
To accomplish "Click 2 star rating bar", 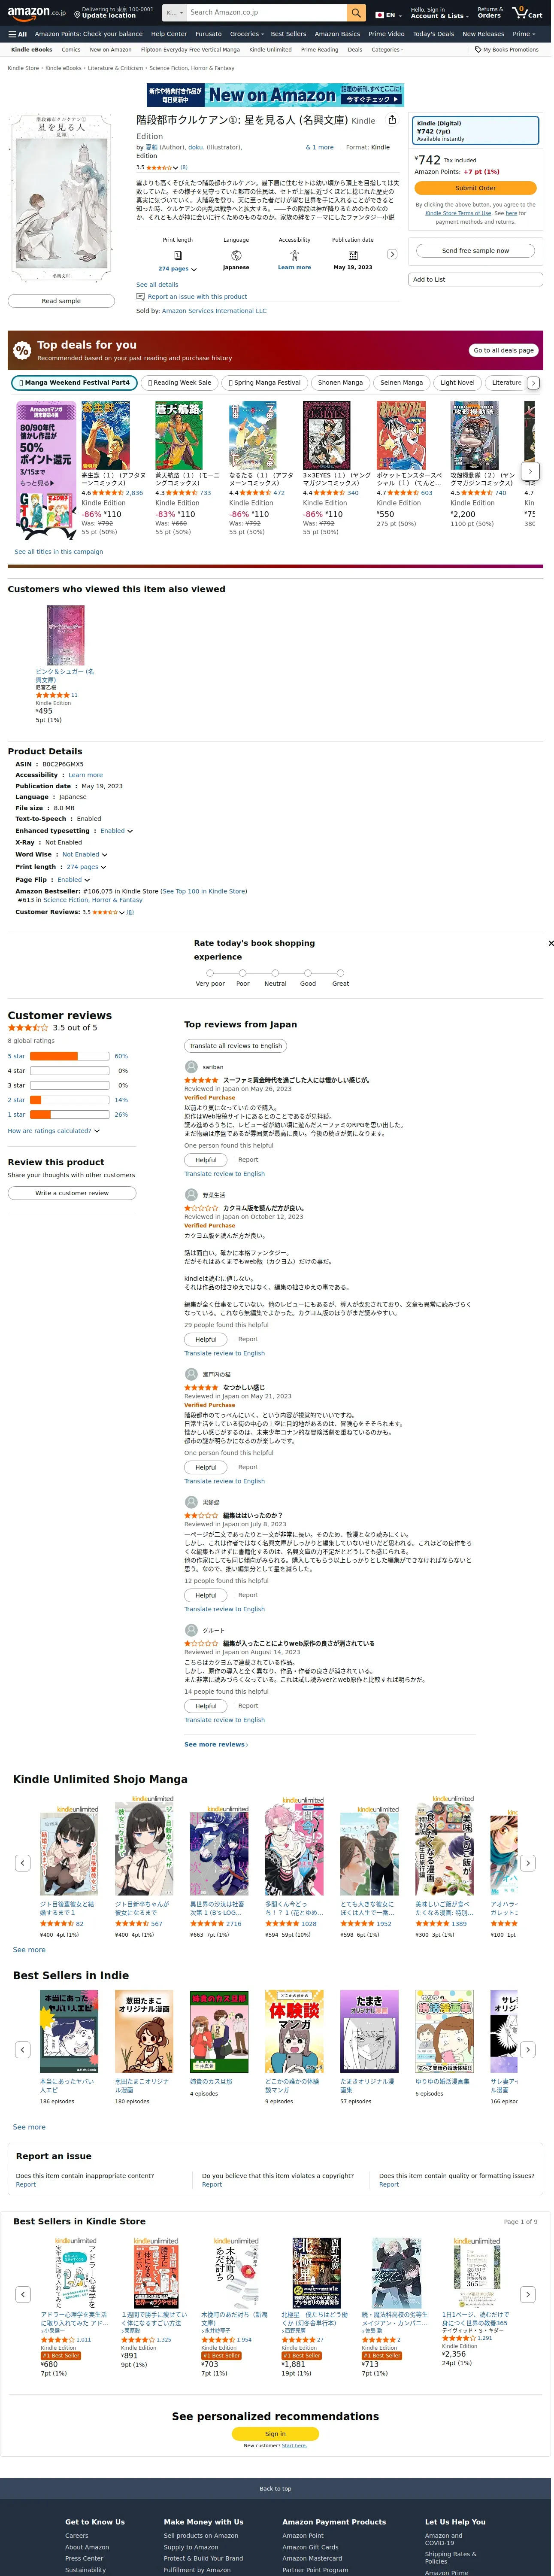I will 69,1100.
